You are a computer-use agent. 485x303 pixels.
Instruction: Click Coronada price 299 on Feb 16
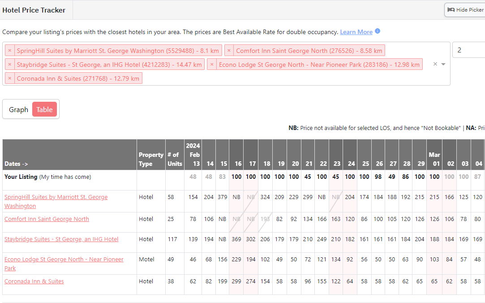(x=236, y=281)
